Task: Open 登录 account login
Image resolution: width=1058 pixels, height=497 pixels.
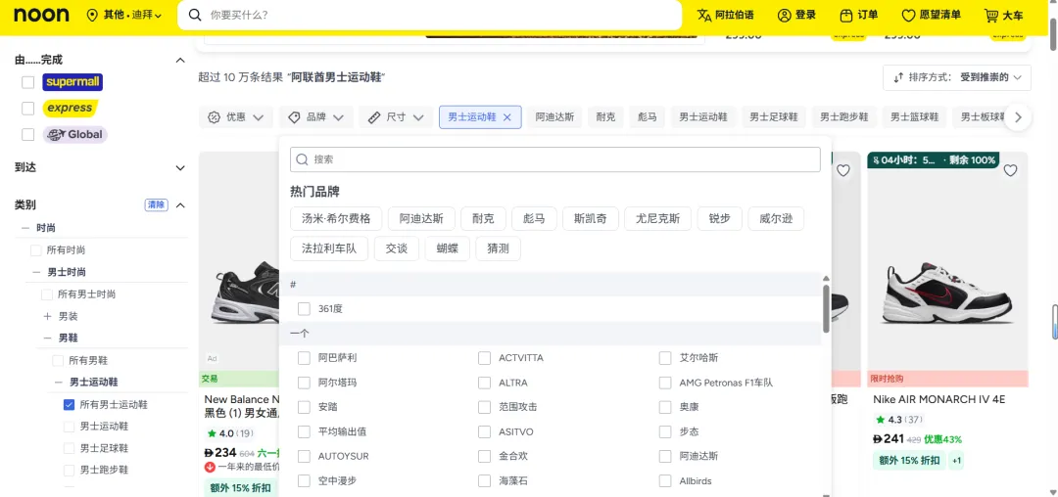Action: coord(796,15)
